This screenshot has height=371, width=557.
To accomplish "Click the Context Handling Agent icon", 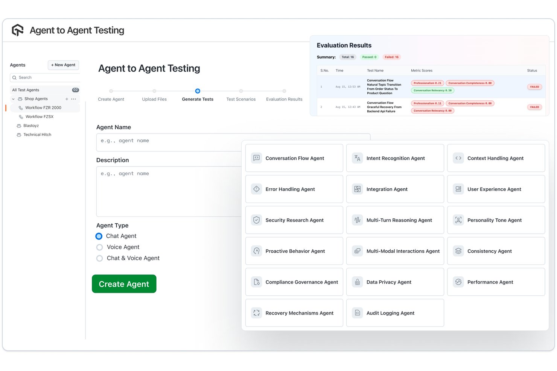I will (x=458, y=158).
